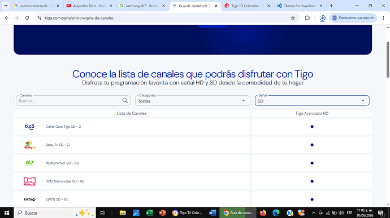Screen dimensions: 390x218
Task: Click the Multipremier channel logo
Action: [x=29, y=163]
